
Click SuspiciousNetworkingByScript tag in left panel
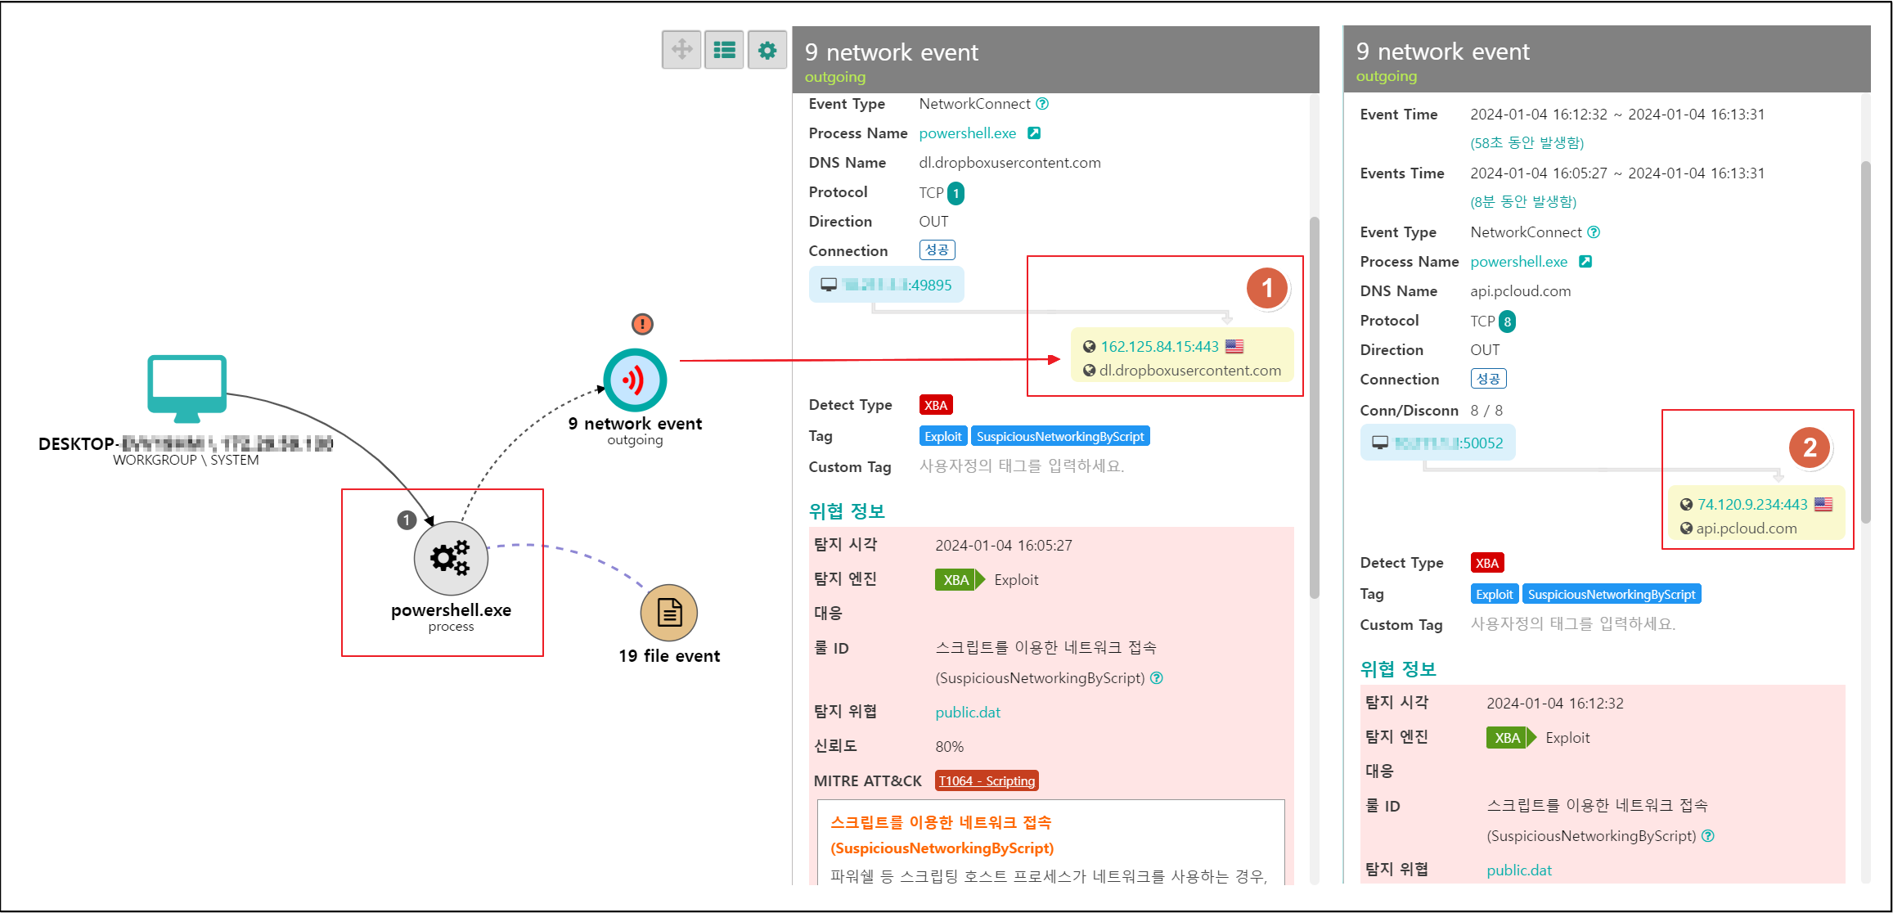[x=1060, y=436]
